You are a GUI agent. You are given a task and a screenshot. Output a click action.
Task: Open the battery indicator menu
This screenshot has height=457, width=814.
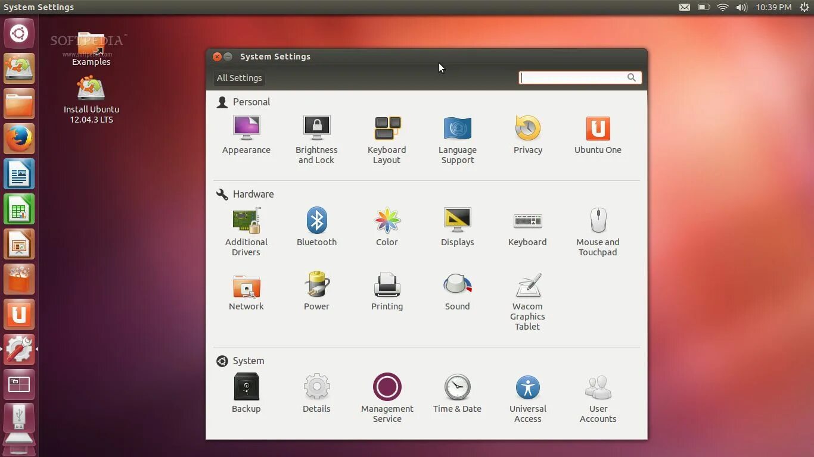click(704, 7)
